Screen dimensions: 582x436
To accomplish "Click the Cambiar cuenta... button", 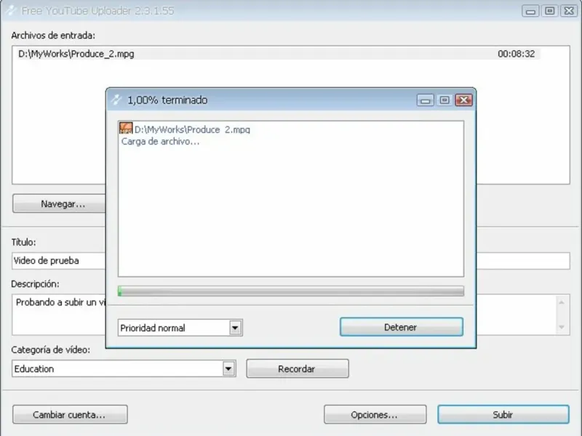I will click(70, 414).
